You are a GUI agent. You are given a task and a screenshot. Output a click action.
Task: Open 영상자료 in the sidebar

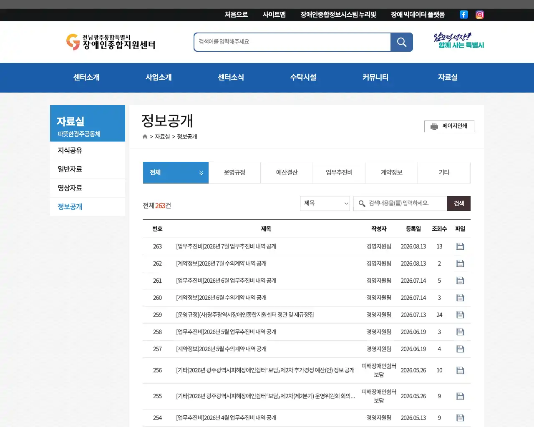pyautogui.click(x=88, y=188)
